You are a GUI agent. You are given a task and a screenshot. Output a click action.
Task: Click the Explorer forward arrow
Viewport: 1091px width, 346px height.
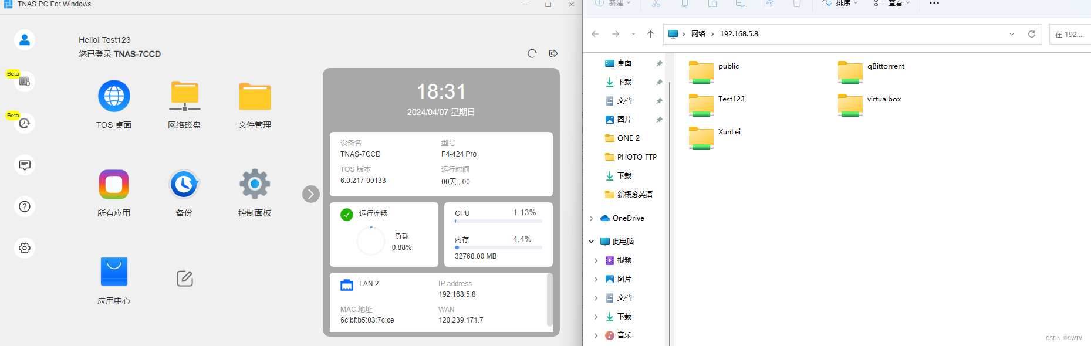pyautogui.click(x=616, y=34)
